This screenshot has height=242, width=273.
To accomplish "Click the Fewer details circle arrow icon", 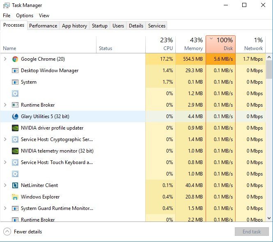I will (x=7, y=232).
